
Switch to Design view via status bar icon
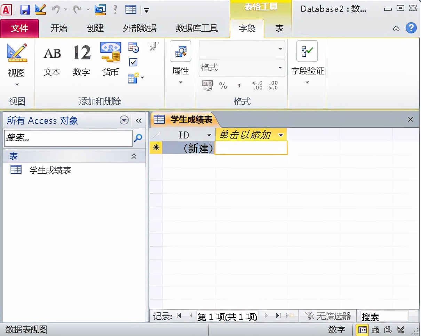401,329
